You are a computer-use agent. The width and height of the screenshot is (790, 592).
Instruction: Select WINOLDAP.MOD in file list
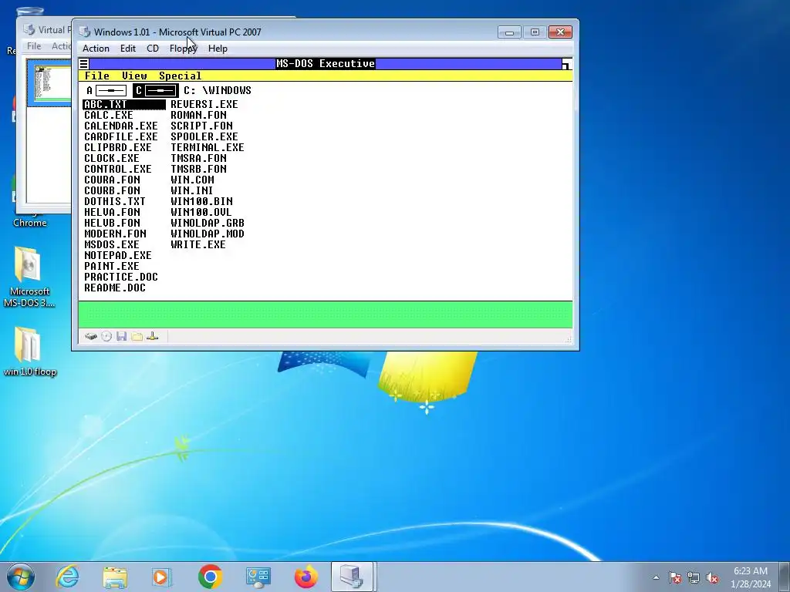207,234
